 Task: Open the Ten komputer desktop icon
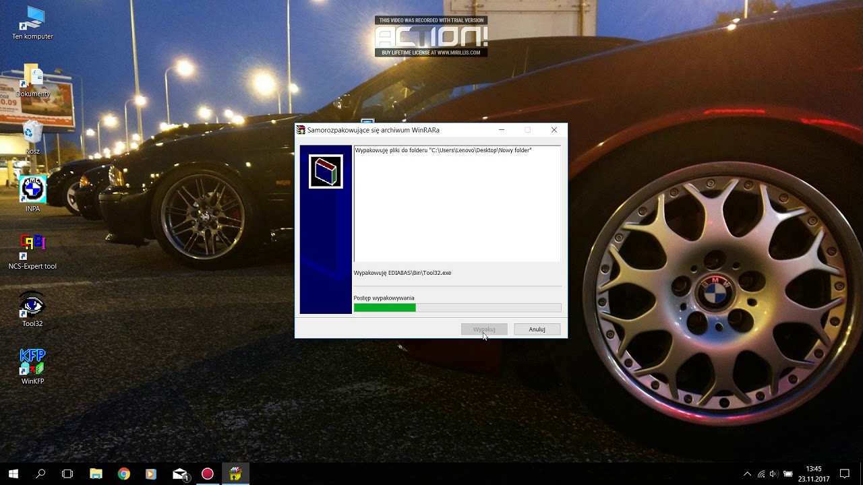tap(32, 23)
